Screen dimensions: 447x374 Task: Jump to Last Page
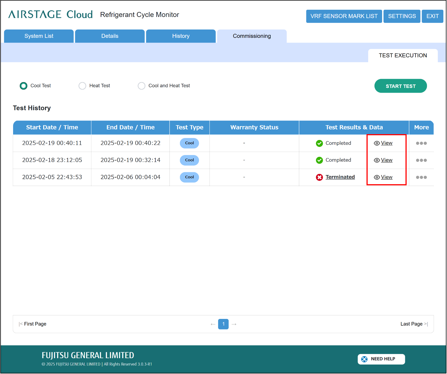tap(414, 324)
